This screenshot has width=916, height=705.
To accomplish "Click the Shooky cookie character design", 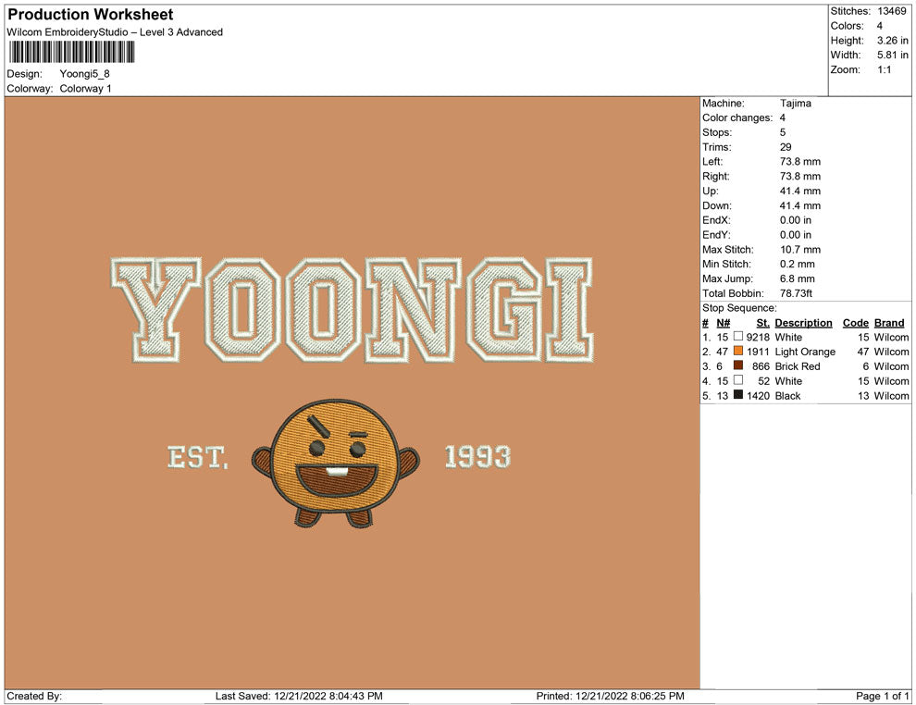I will coord(335,464).
